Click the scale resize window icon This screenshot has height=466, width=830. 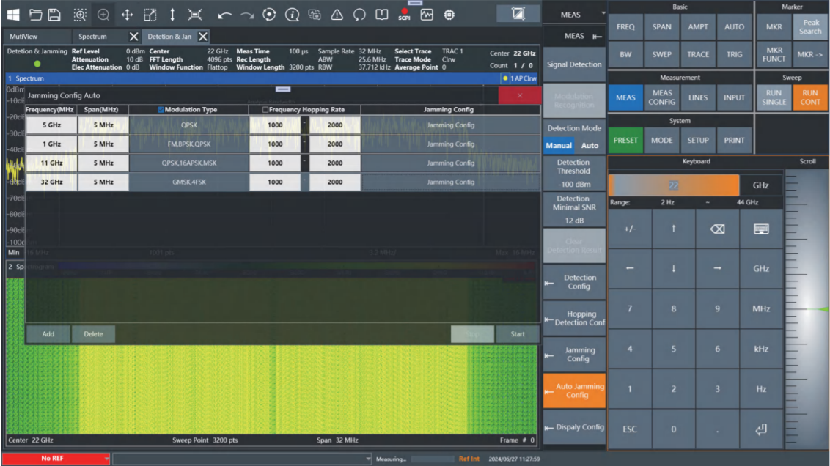pyautogui.click(x=150, y=15)
